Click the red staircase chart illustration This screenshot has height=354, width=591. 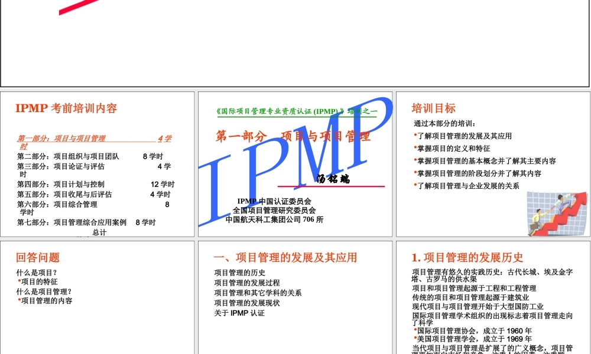pyautogui.click(x=557, y=214)
